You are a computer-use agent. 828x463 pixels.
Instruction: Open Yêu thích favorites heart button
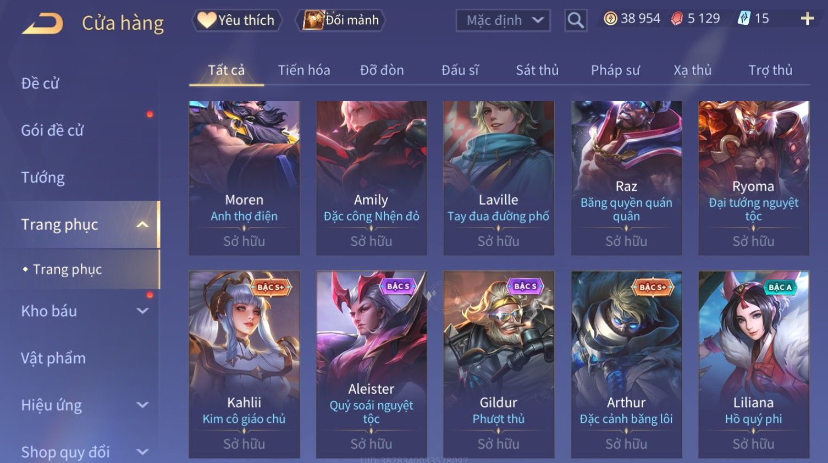237,20
